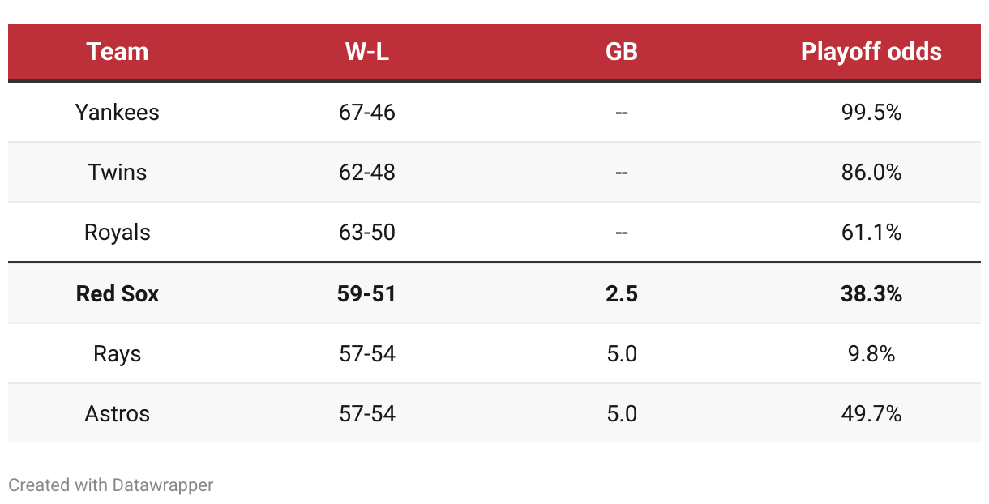
Task: Select the Astros team name
Action: (118, 414)
